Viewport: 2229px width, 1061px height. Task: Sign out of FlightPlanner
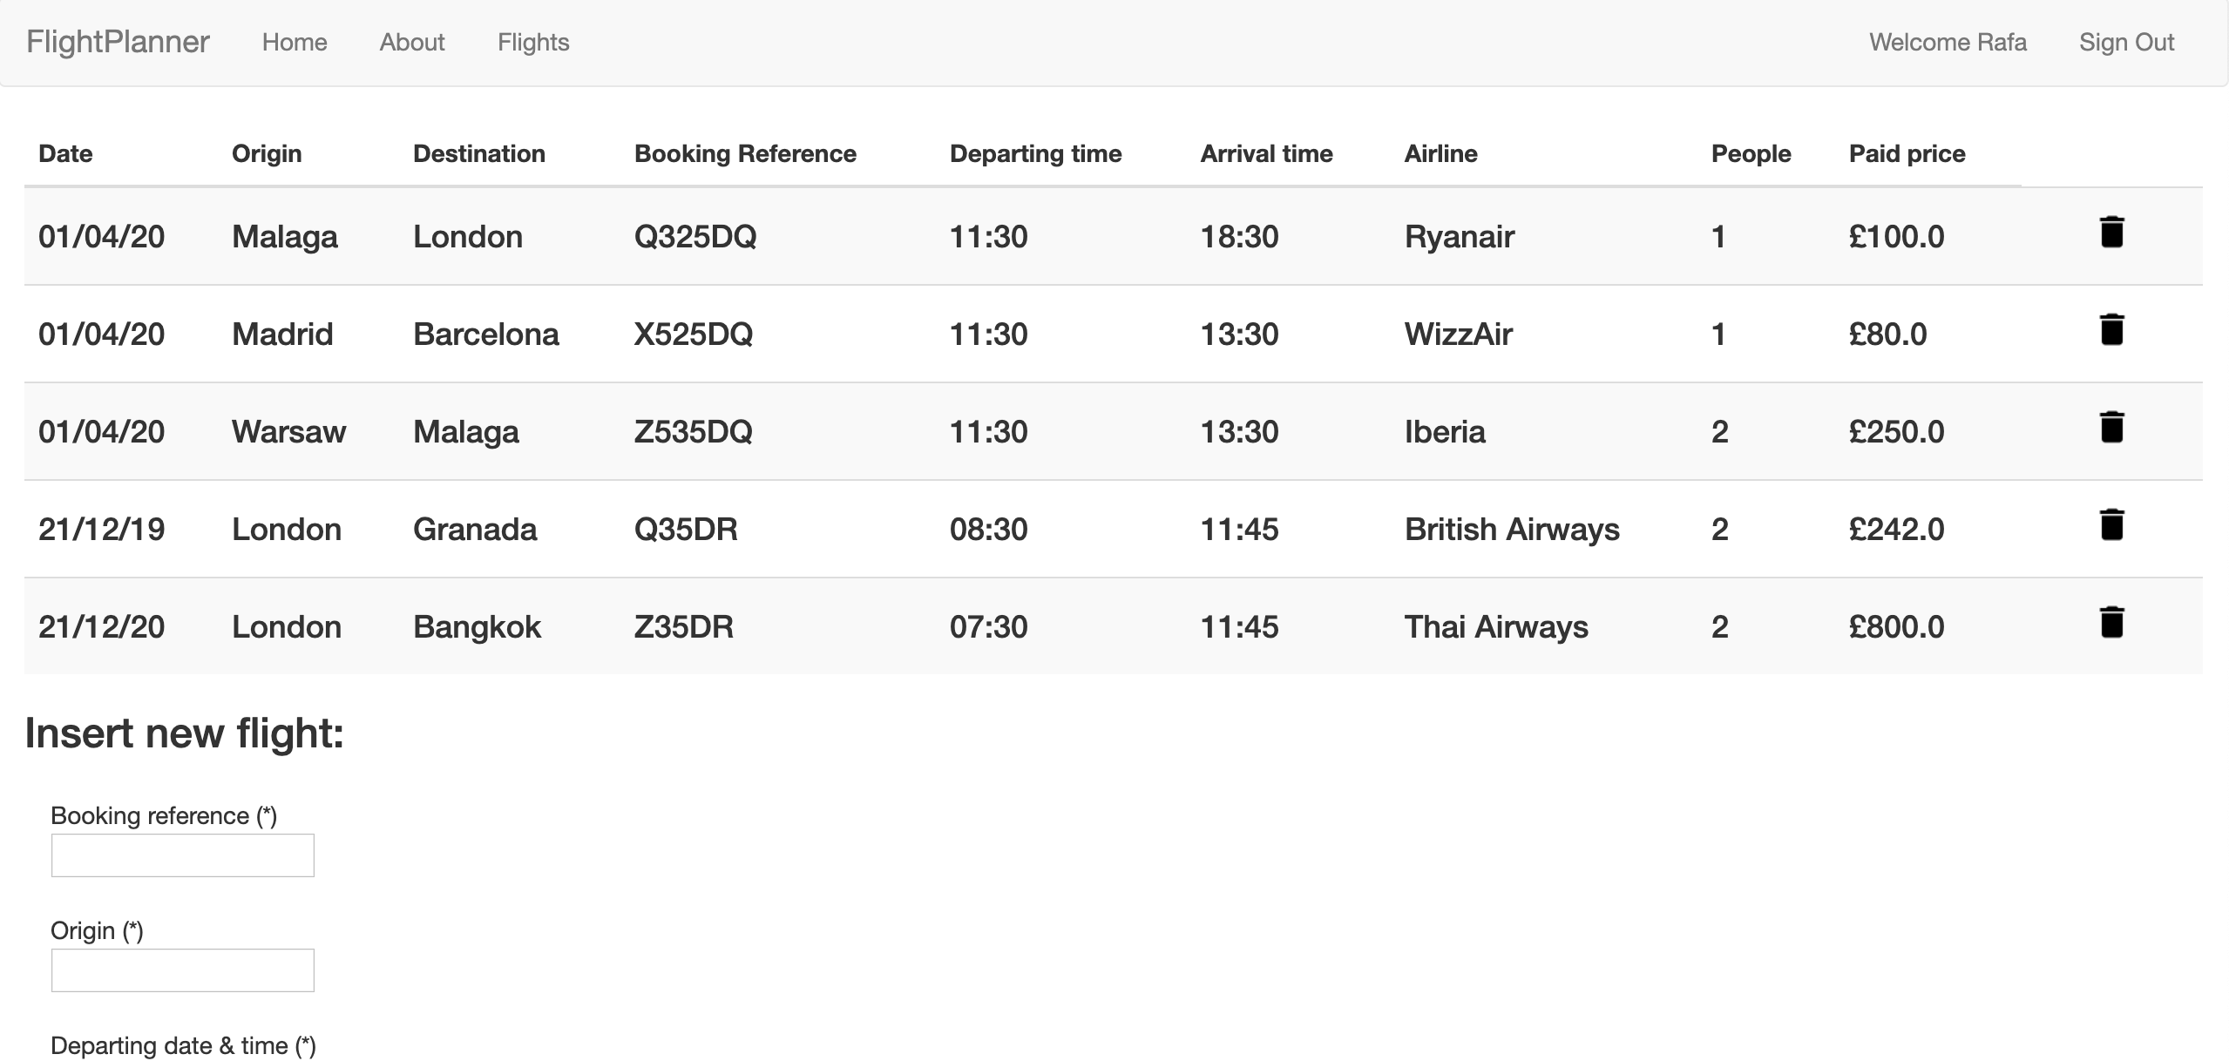click(2126, 42)
